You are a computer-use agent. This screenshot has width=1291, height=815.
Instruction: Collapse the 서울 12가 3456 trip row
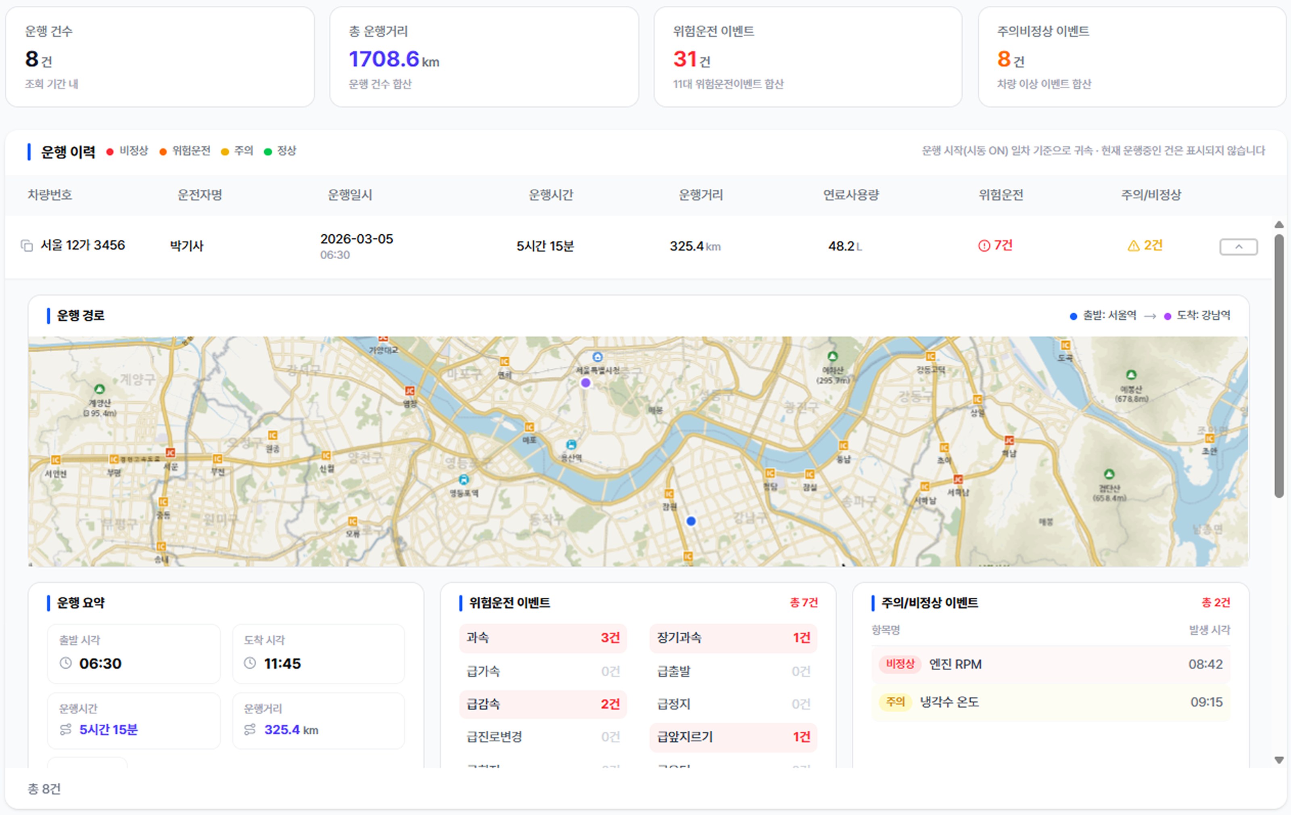pyautogui.click(x=1239, y=246)
